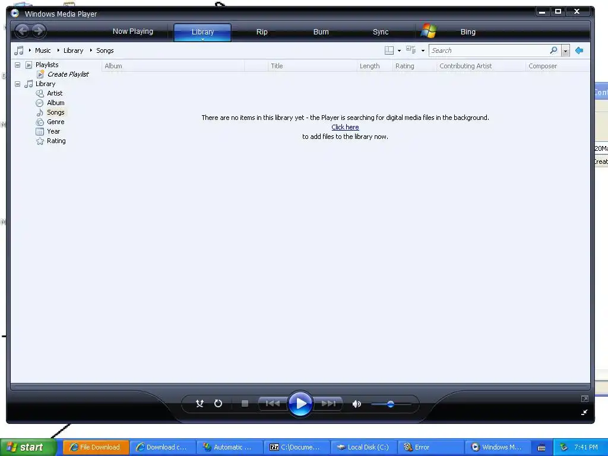Image resolution: width=608 pixels, height=456 pixels.
Task: Open the search options dropdown arrow
Action: [565, 51]
